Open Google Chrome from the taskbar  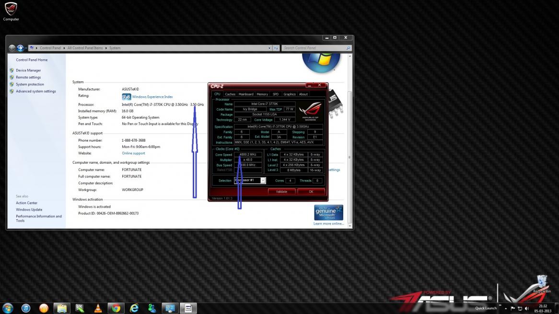tap(116, 308)
